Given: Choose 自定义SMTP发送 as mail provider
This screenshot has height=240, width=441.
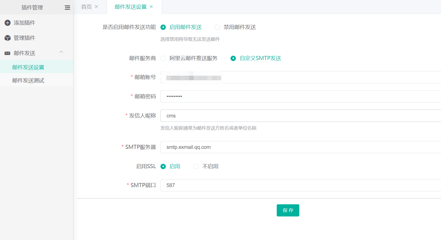Looking at the screenshot, I should pos(233,58).
